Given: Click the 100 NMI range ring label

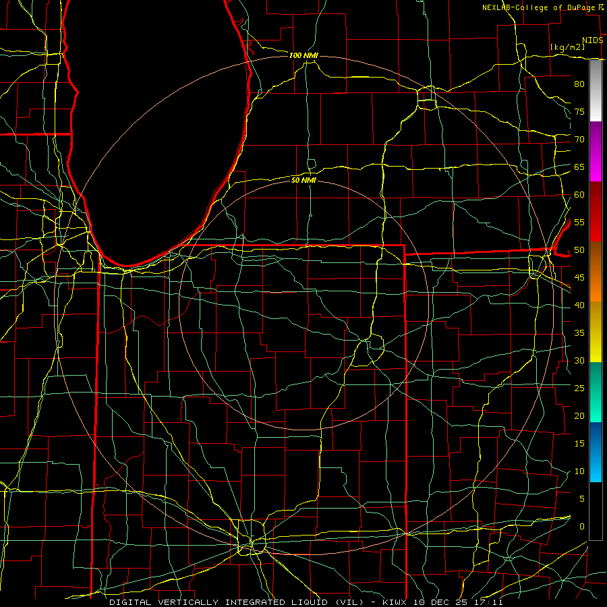Looking at the screenshot, I should pyautogui.click(x=303, y=55).
